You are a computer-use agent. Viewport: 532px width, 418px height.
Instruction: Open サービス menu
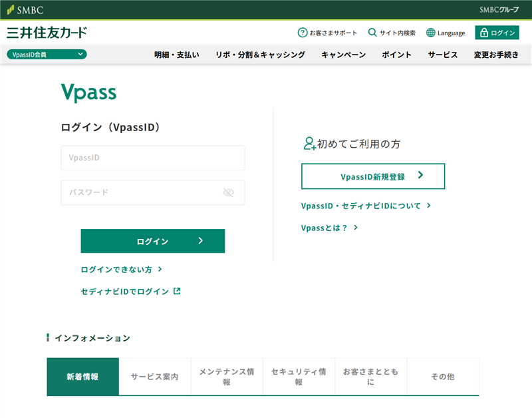pos(443,55)
